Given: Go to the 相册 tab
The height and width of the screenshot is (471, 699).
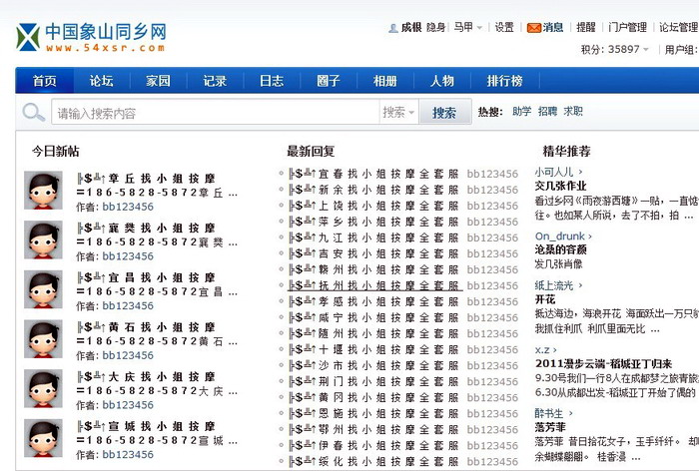Looking at the screenshot, I should (384, 81).
